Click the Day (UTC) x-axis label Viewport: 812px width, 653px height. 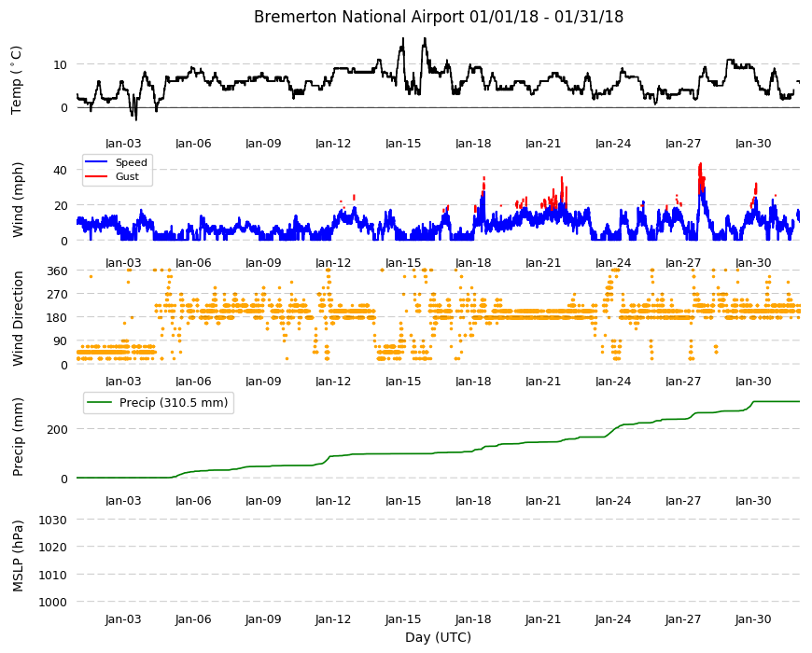click(438, 637)
